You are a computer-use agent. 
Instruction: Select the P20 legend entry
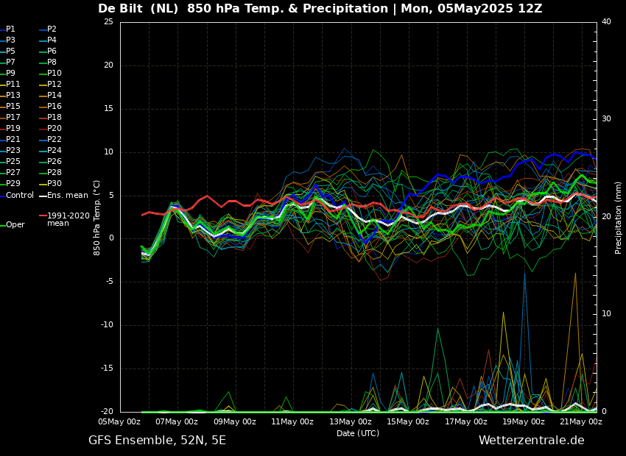click(54, 129)
